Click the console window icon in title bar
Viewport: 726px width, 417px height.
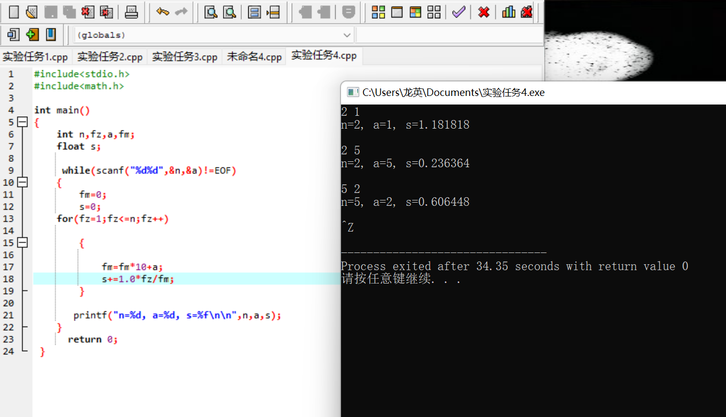[x=352, y=92]
